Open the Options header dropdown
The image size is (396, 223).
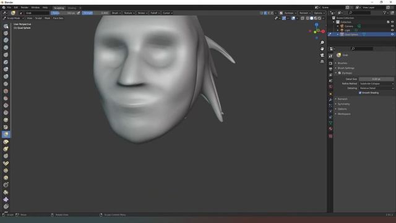tap(319, 13)
